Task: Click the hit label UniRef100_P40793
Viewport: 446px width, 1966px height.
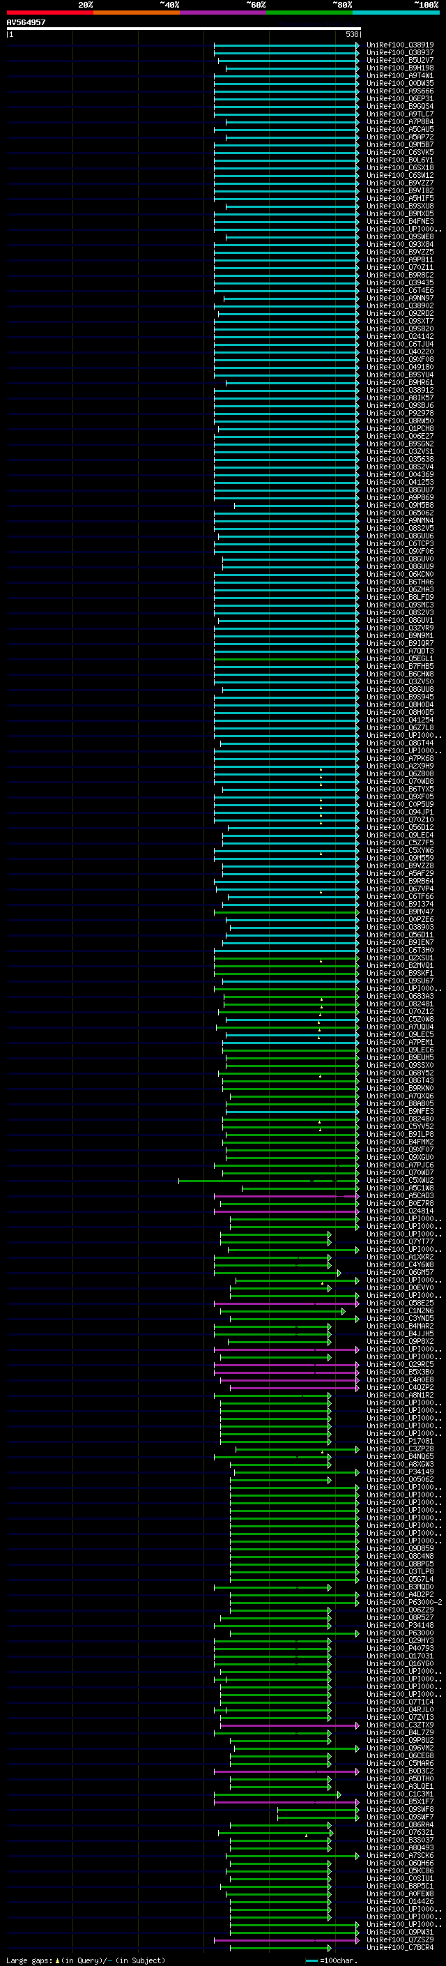Action: point(399,1648)
